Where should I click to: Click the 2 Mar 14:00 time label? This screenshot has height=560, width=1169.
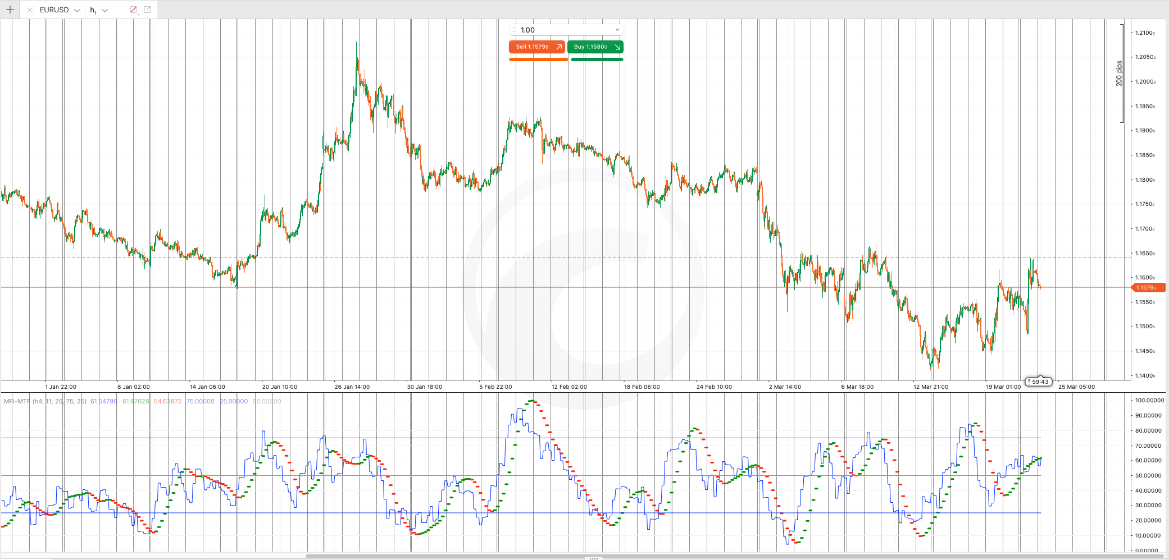coord(785,387)
